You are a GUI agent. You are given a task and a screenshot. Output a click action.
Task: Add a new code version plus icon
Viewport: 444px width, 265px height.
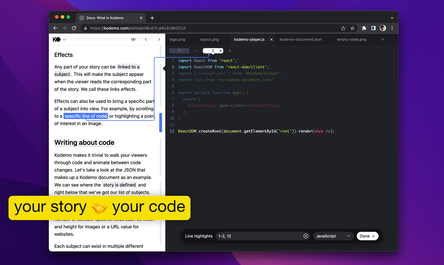click(230, 51)
